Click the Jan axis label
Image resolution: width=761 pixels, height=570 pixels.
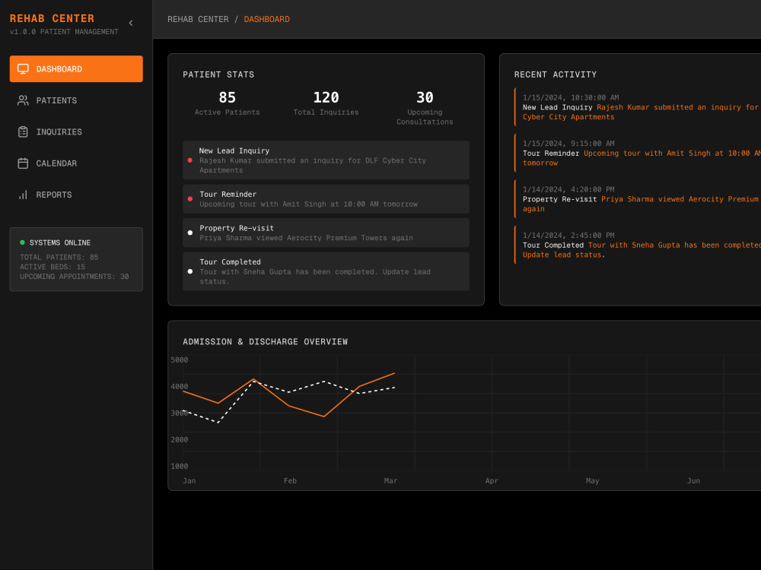point(189,481)
